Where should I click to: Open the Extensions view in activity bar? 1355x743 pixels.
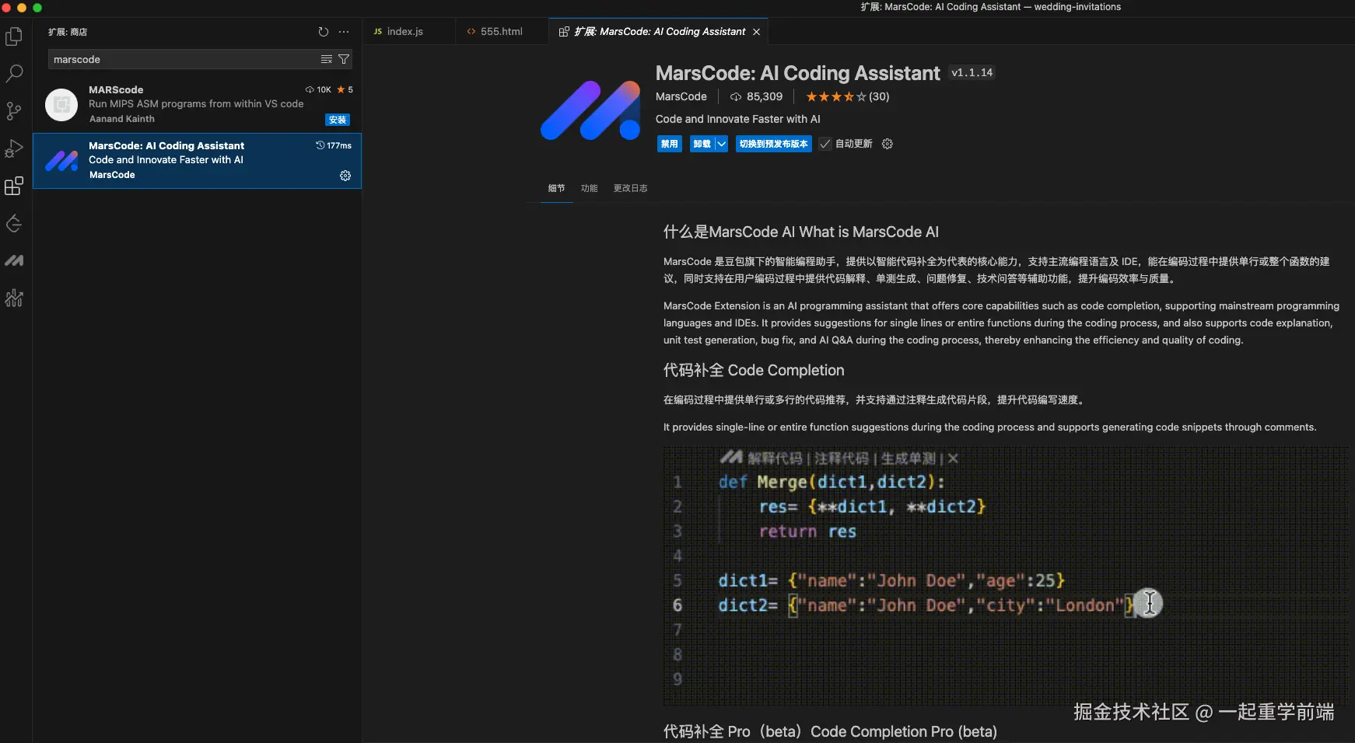tap(14, 186)
